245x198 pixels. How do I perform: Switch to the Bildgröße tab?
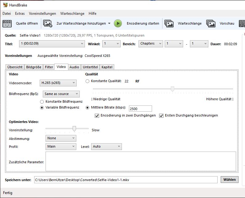coord(34,67)
